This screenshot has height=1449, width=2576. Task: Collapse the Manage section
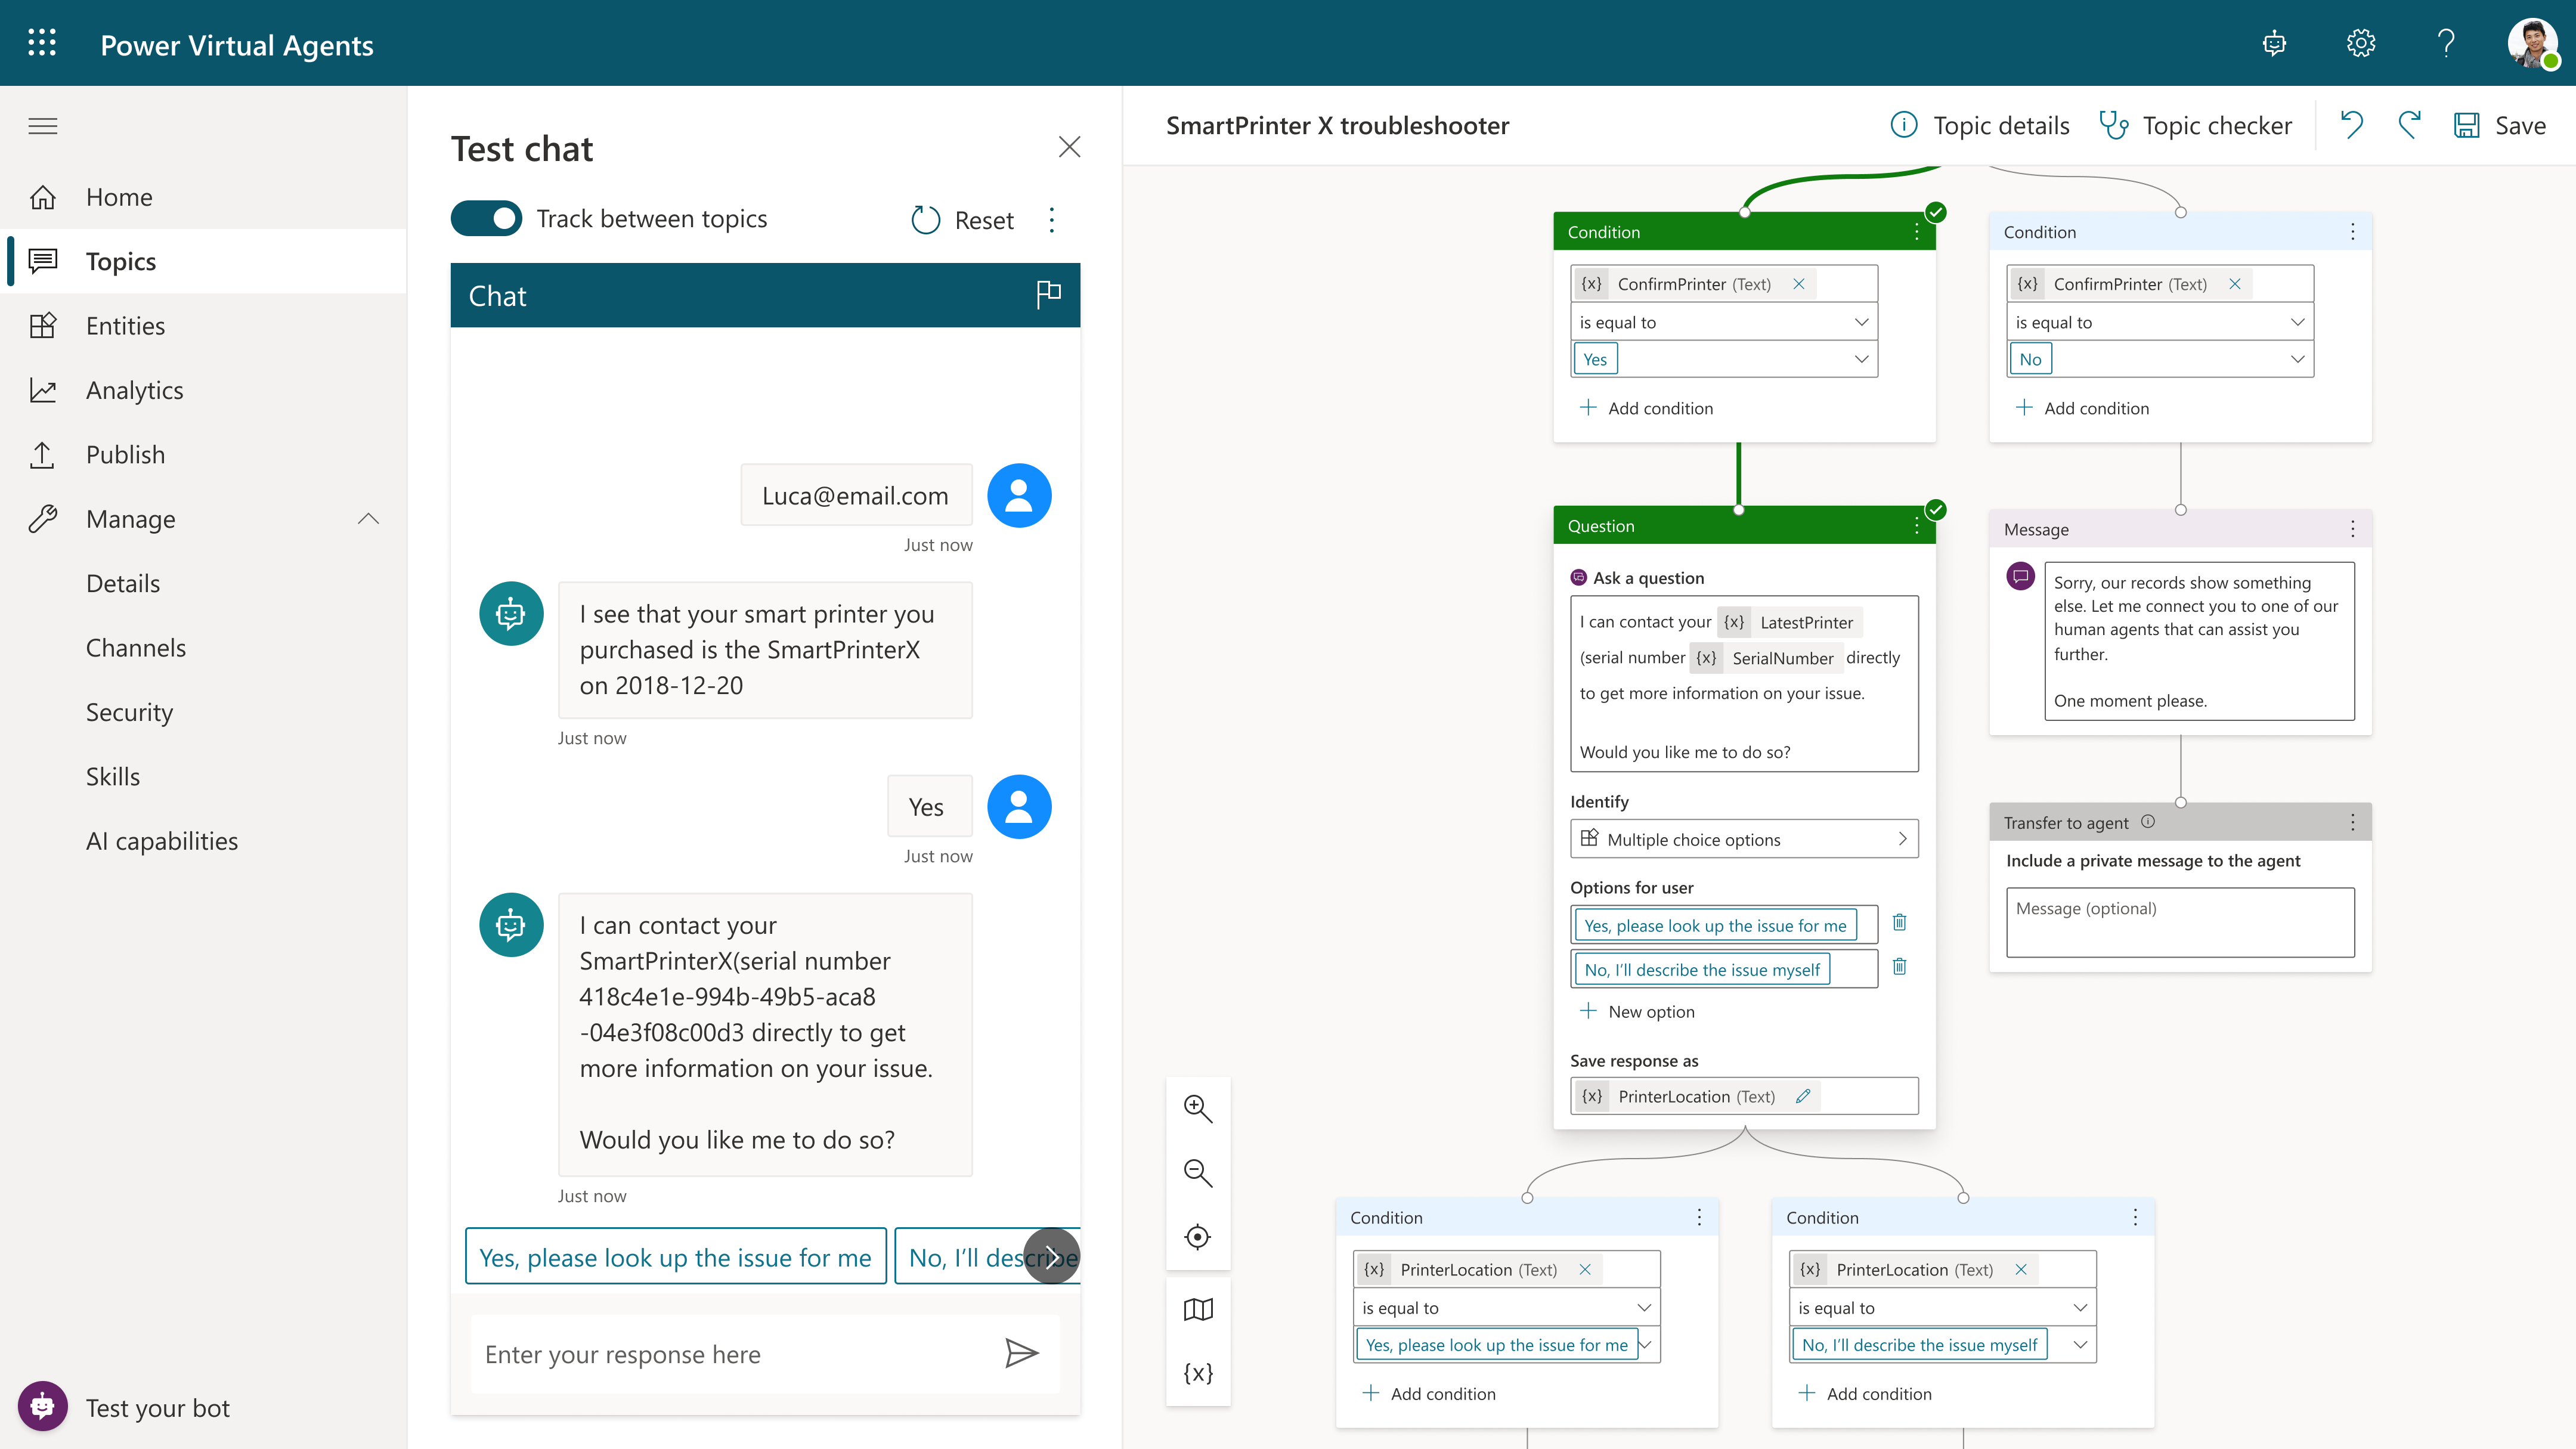click(x=368, y=519)
